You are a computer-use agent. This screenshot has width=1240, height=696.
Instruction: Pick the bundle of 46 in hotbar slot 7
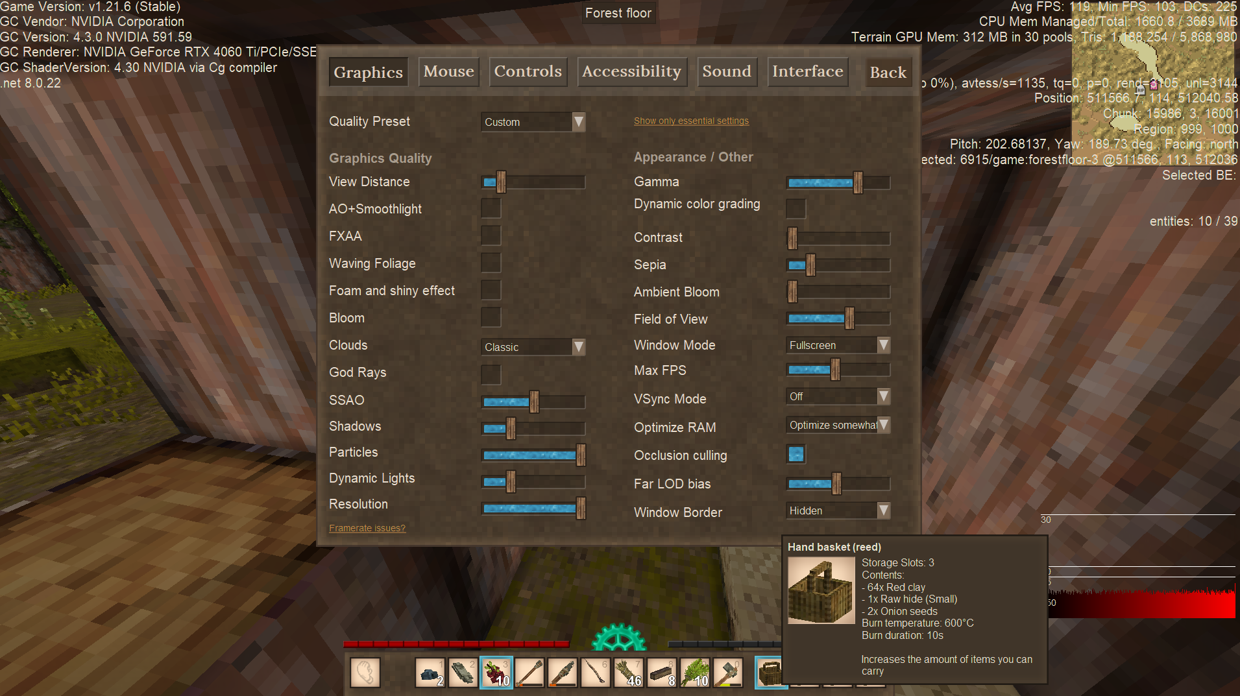[628, 673]
